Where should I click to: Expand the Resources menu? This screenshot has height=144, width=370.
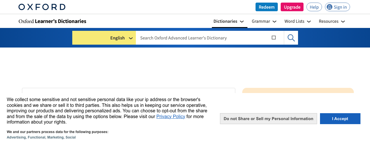click(x=332, y=21)
